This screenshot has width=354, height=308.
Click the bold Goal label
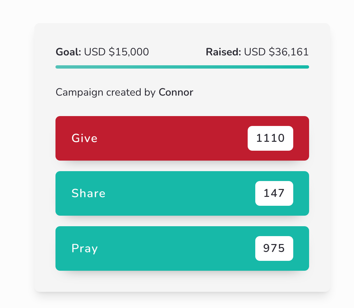(x=68, y=52)
